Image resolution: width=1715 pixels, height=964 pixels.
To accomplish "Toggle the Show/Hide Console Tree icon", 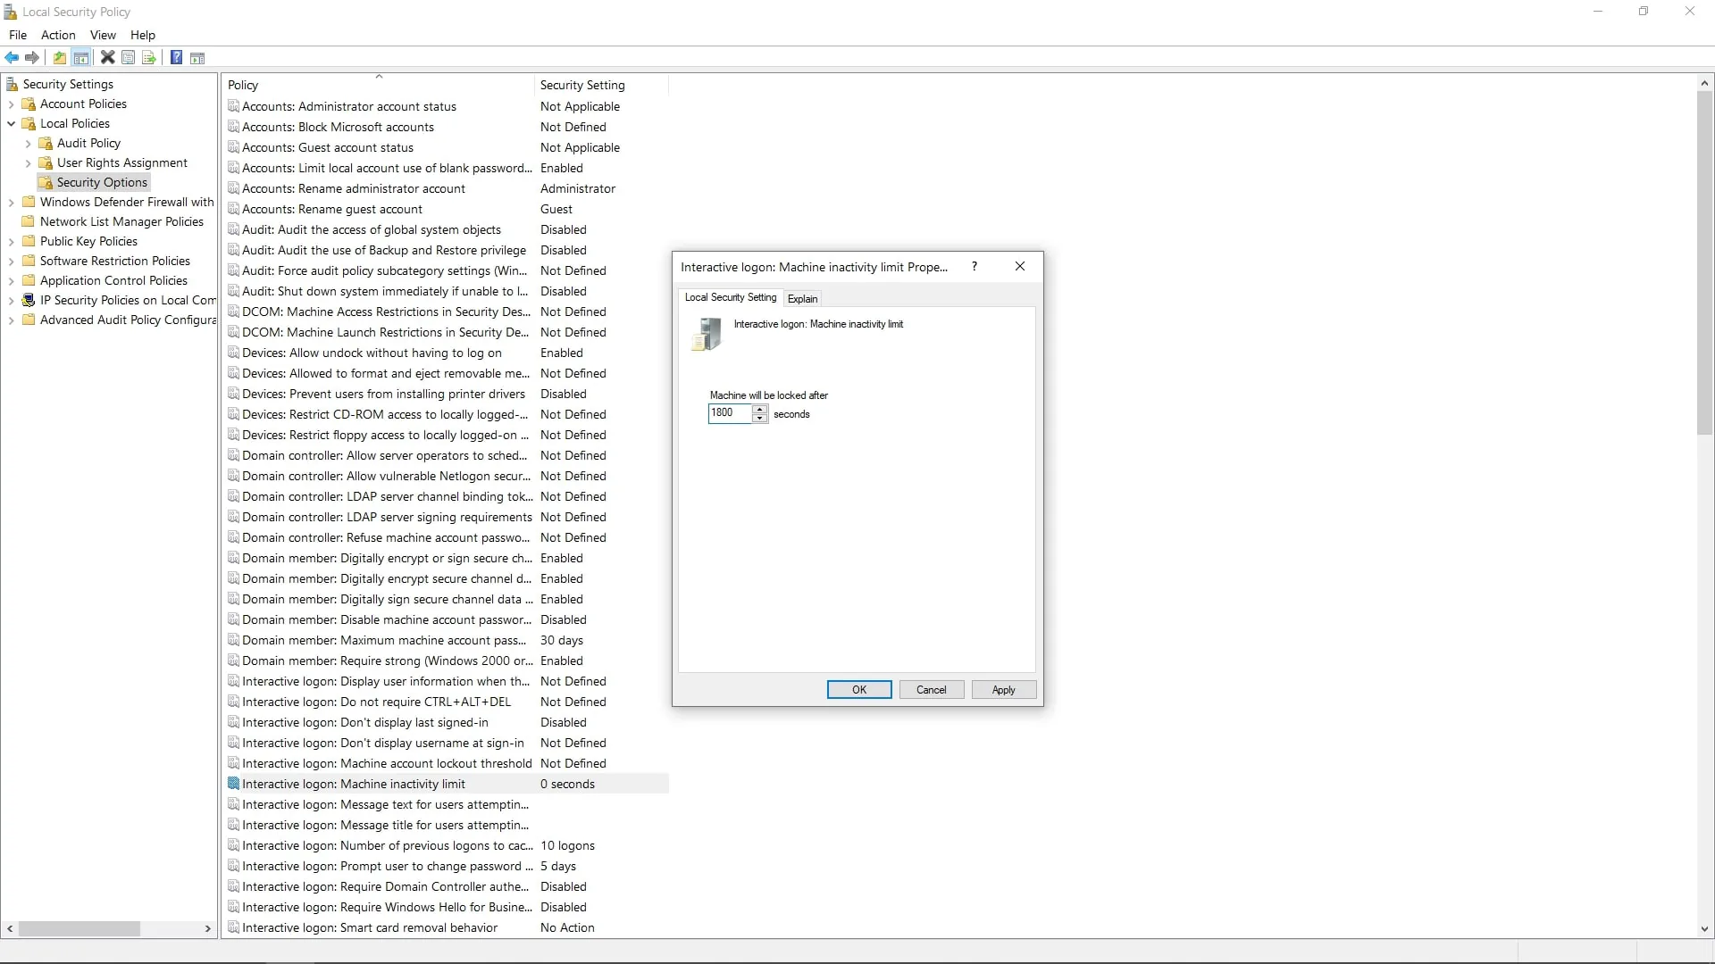I will pyautogui.click(x=81, y=58).
